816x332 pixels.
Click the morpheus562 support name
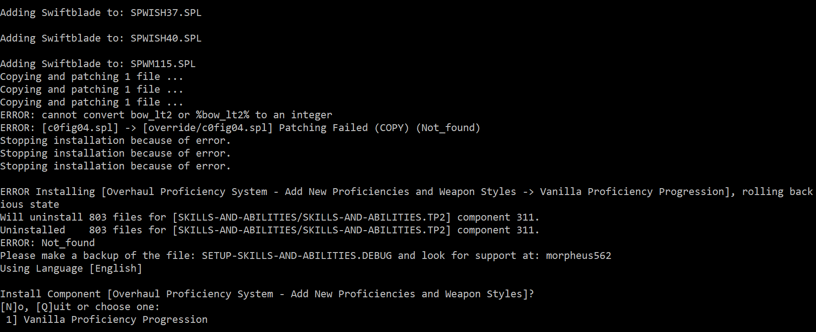(579, 256)
